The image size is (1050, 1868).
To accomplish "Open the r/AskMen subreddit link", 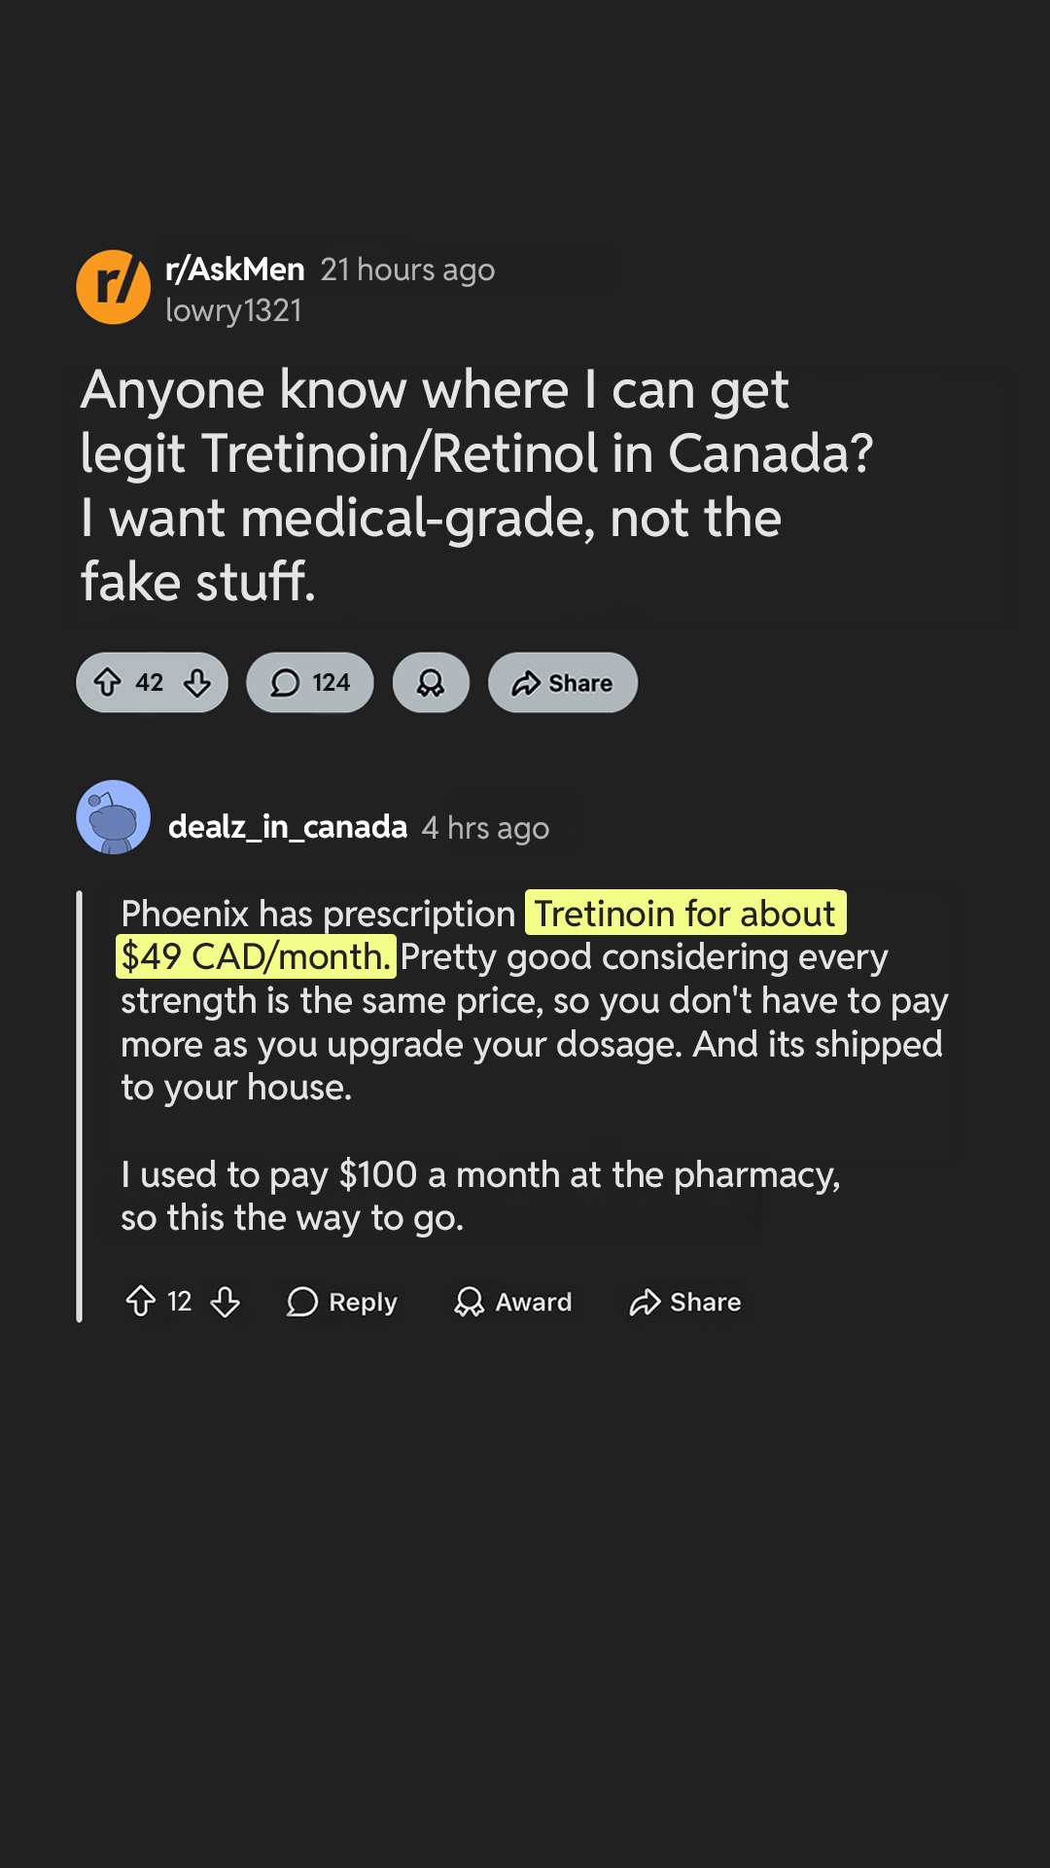I will tap(235, 269).
